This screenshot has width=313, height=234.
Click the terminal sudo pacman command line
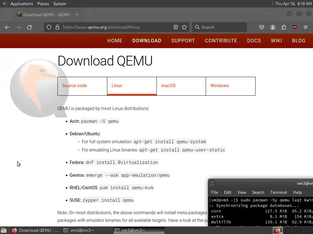[x=261, y=200]
